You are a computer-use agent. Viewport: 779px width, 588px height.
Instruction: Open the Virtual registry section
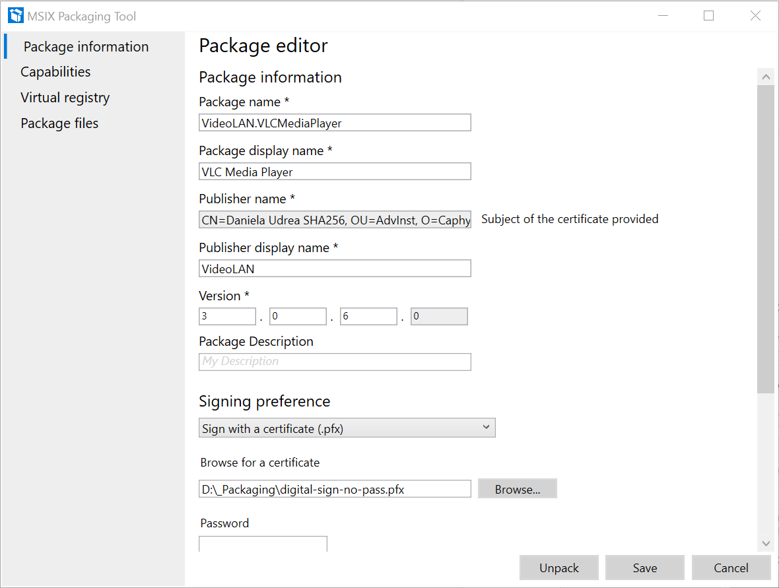coord(65,97)
